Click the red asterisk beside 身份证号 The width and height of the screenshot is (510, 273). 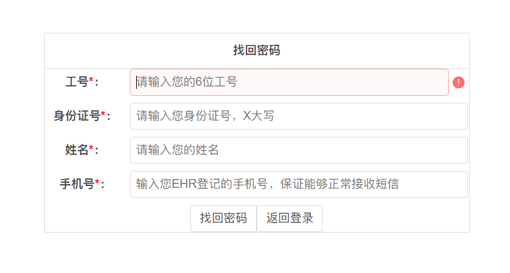[103, 113]
